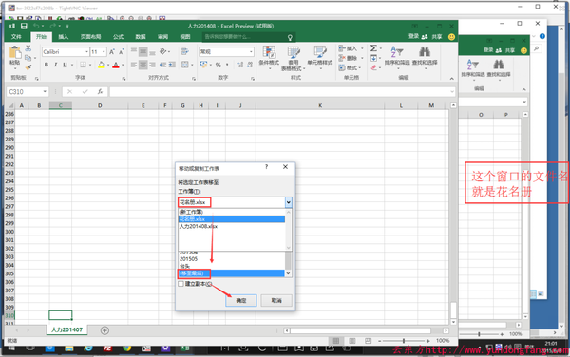Click the text Orientation icon
Viewport: 570px width, 357px height.
pyautogui.click(x=163, y=51)
